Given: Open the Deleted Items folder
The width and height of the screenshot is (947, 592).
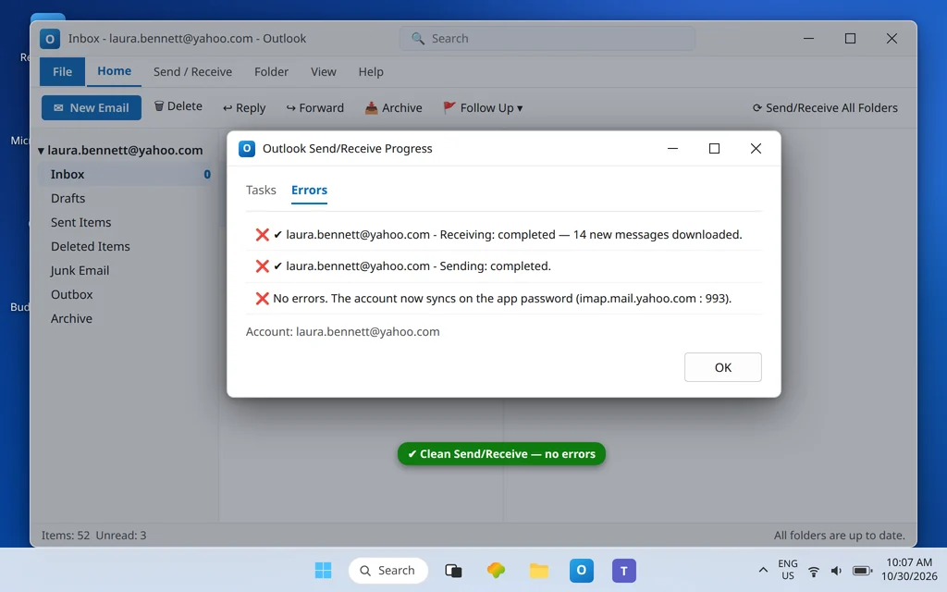Looking at the screenshot, I should (90, 246).
